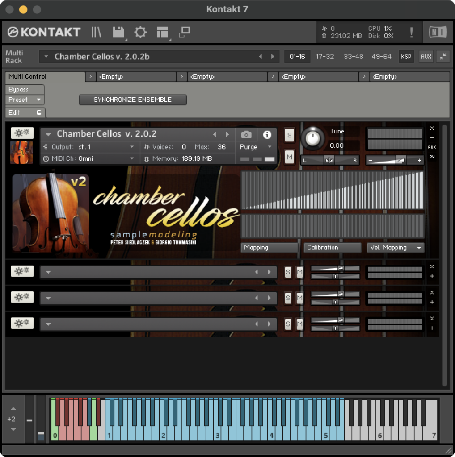Viewport: 455px width, 457px height.
Task: Open the Calibration page
Action: 333,247
